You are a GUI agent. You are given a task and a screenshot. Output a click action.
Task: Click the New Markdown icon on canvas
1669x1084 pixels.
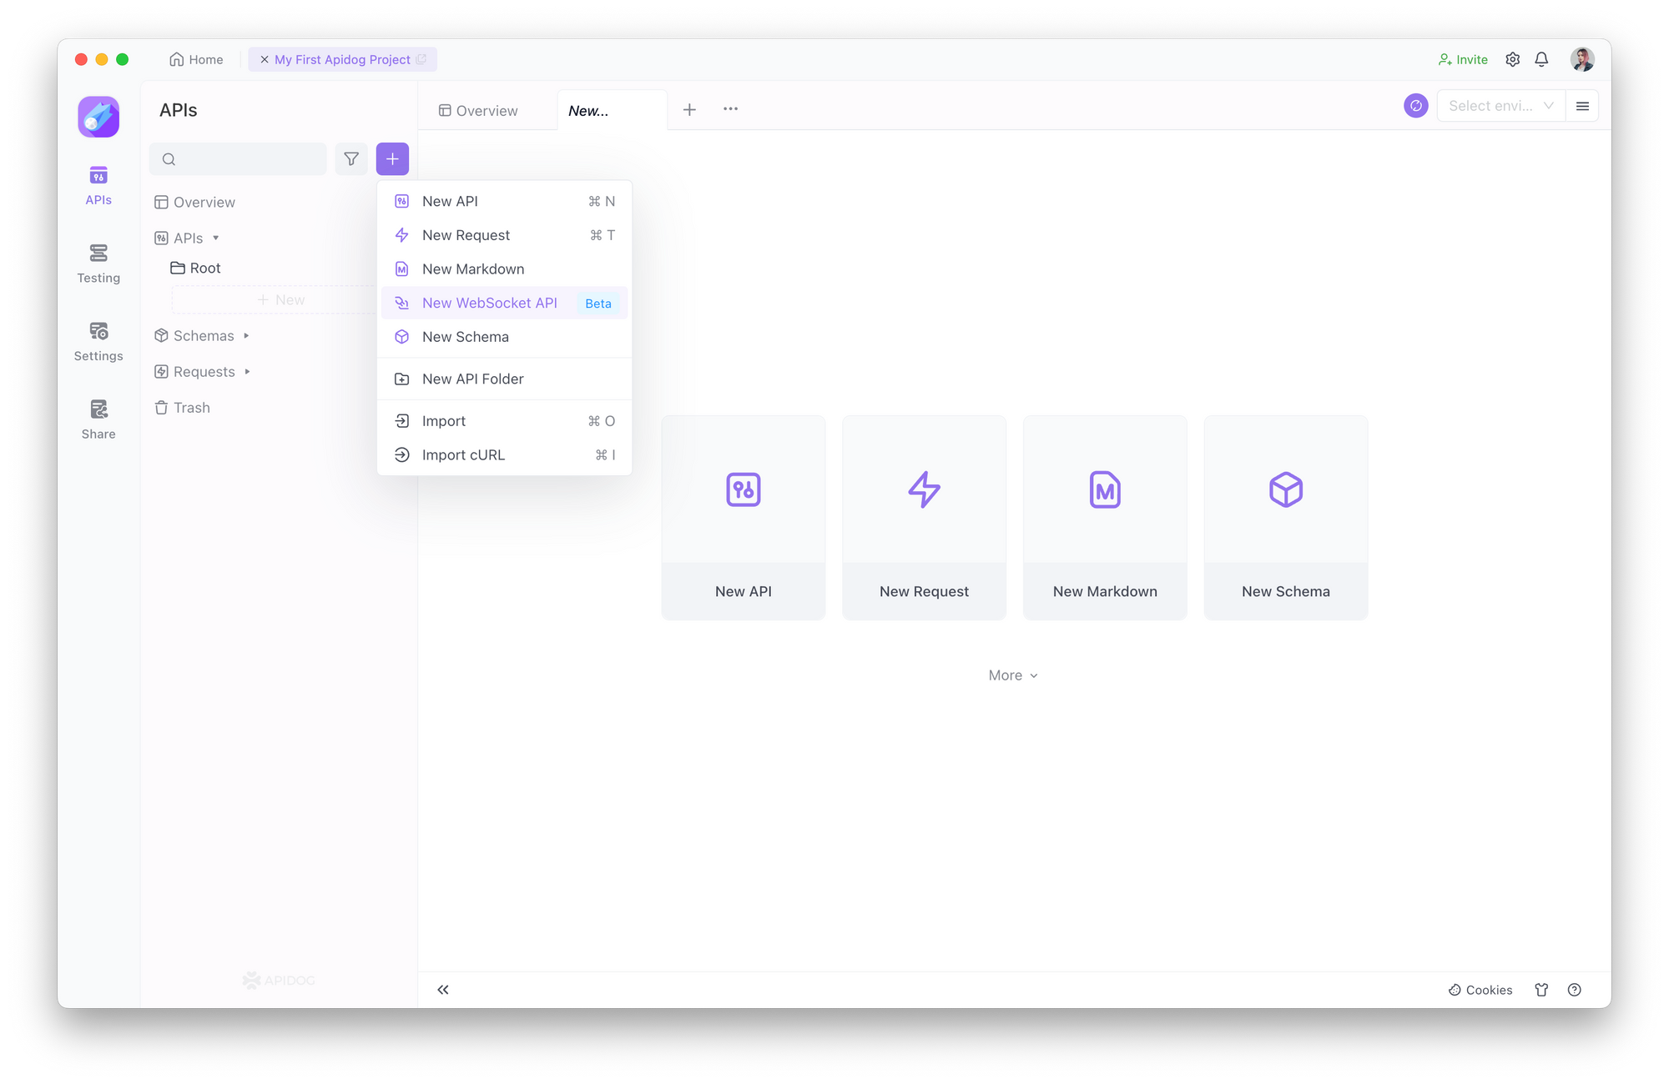(x=1105, y=489)
